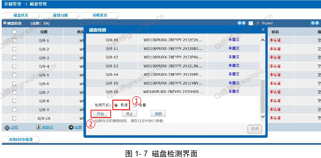The width and height of the screenshot is (321, 158).
Task: Click the last-page icon at the far right
Action: 317,23
